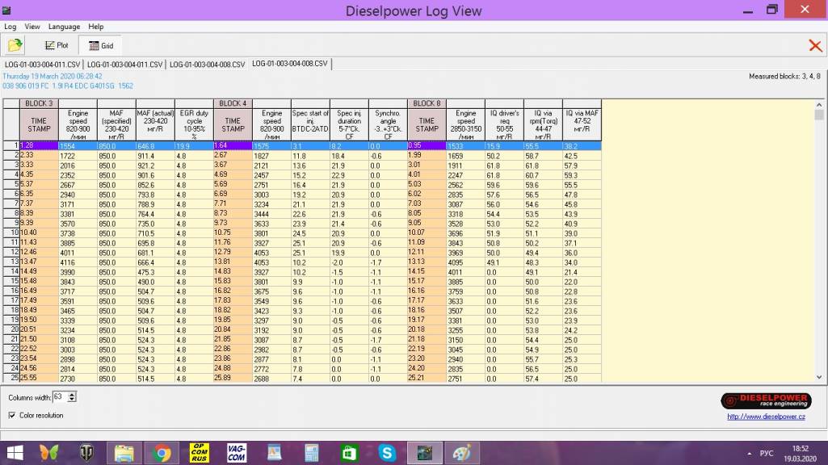Open the Help menu
Image resolution: width=828 pixels, height=465 pixels.
click(96, 27)
